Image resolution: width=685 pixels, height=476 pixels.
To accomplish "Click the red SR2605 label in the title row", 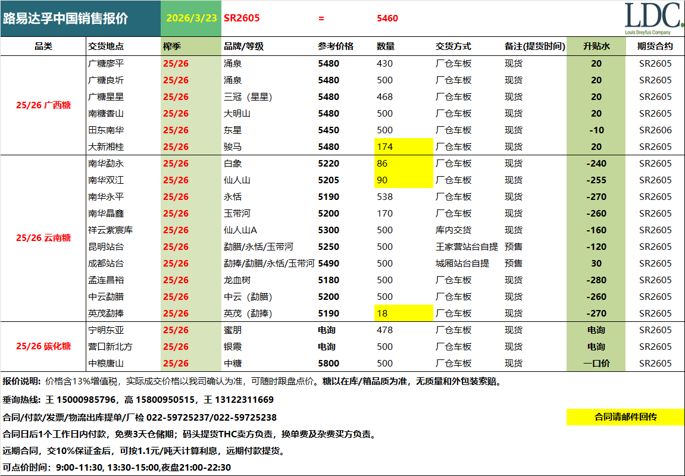I will pos(242,18).
